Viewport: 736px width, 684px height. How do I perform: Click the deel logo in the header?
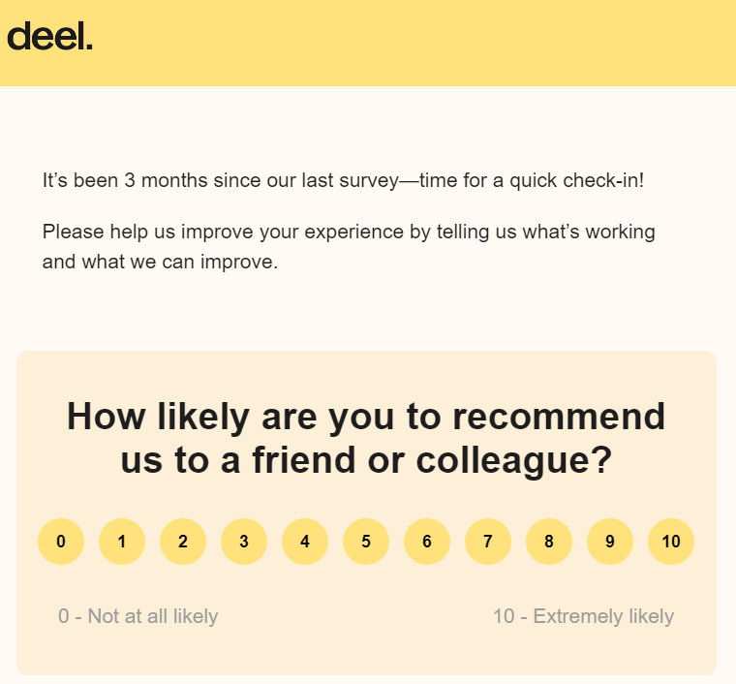pyautogui.click(x=49, y=38)
